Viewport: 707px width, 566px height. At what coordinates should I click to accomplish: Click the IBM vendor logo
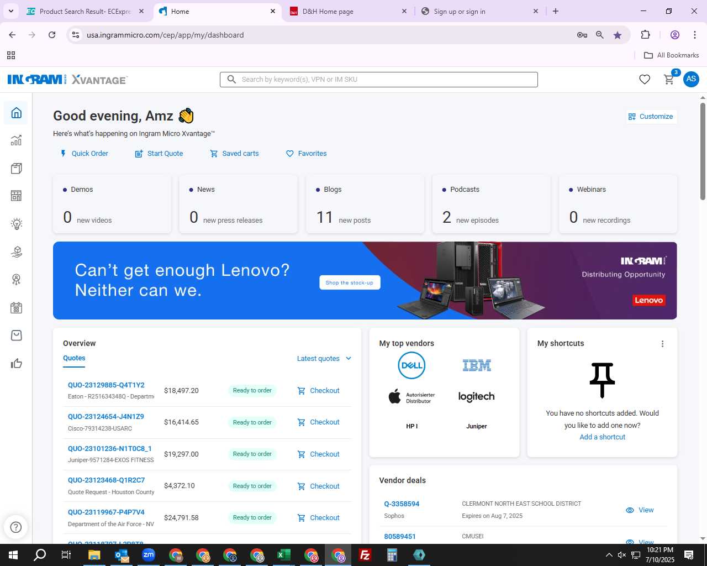477,365
